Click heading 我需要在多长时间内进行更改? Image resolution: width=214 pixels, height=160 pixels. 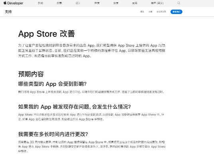point(53,134)
